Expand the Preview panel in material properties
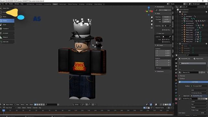This screenshot has height=117, width=208. pyautogui.click(x=183, y=76)
